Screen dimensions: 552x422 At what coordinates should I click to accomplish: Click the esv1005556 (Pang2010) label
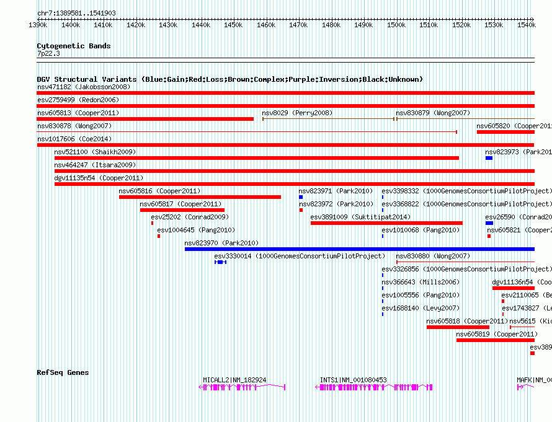[x=421, y=295]
